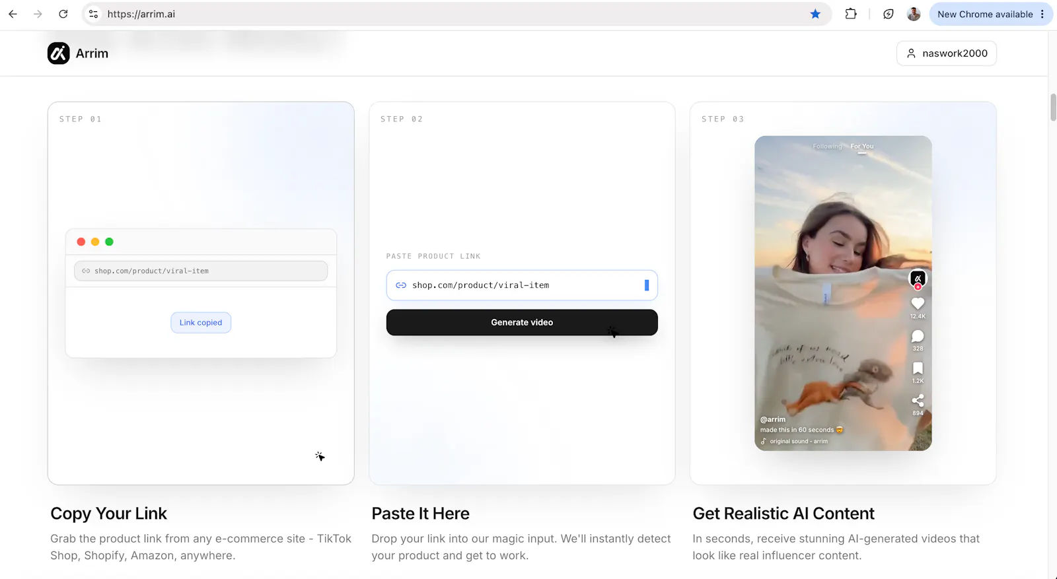Image resolution: width=1057 pixels, height=579 pixels.
Task: Click the Step 01 mock URL bar
Action: click(x=201, y=271)
